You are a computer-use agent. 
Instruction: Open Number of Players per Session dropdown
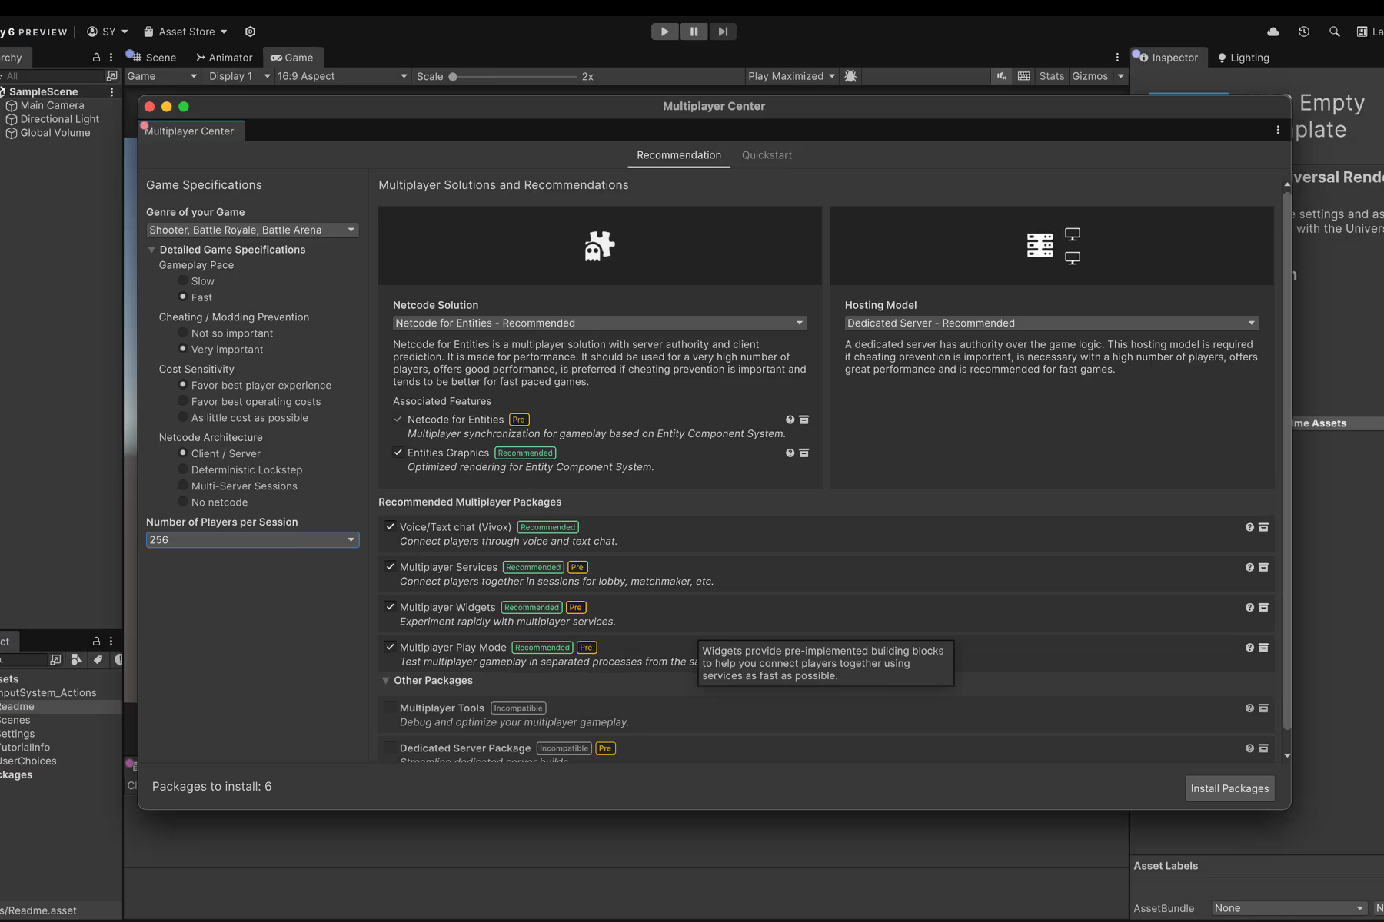tap(252, 540)
